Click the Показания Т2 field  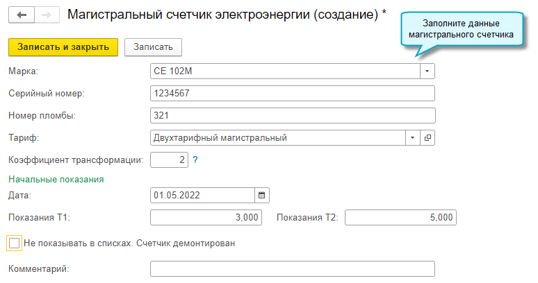(x=400, y=218)
